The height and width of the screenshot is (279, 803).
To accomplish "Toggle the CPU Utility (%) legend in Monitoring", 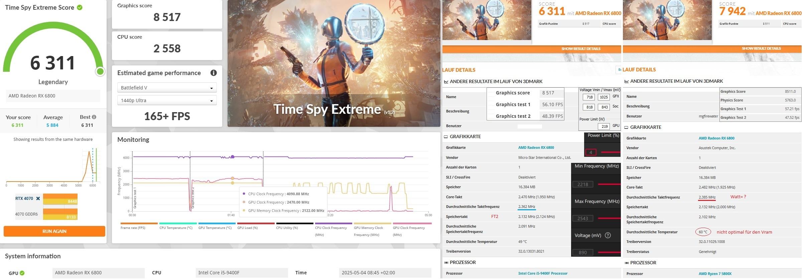I will pyautogui.click(x=295, y=226).
